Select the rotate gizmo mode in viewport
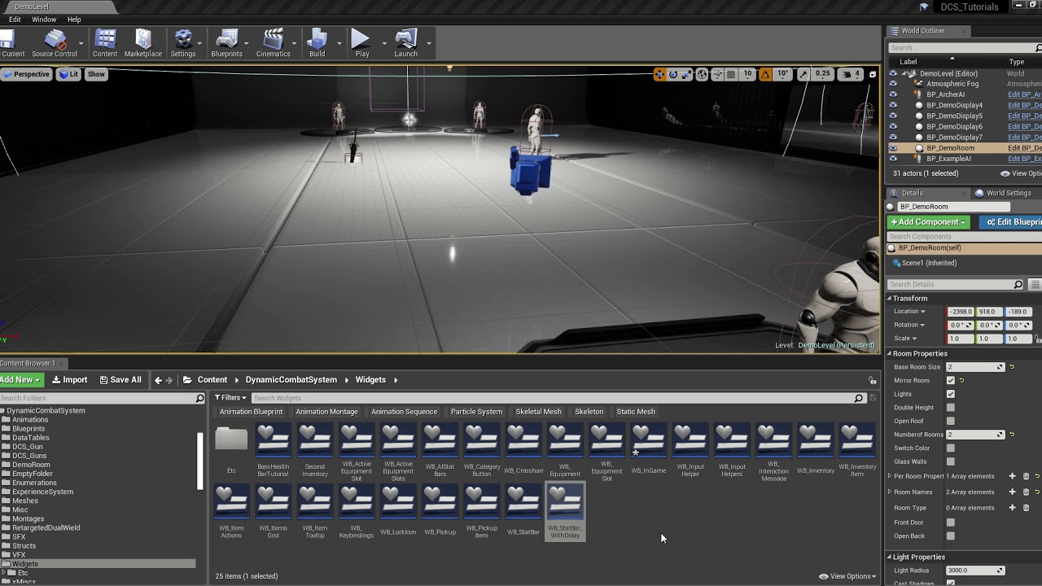The image size is (1042, 586). [673, 74]
